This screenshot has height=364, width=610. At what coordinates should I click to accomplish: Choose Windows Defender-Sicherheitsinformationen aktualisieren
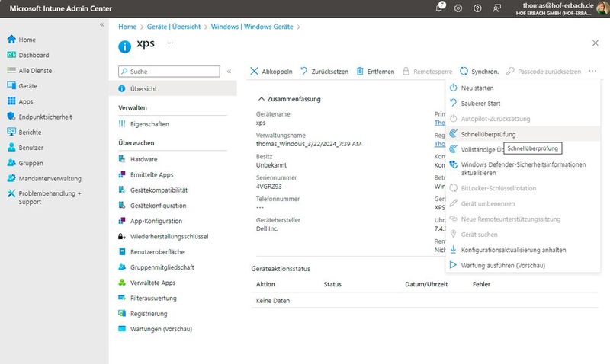(522, 168)
